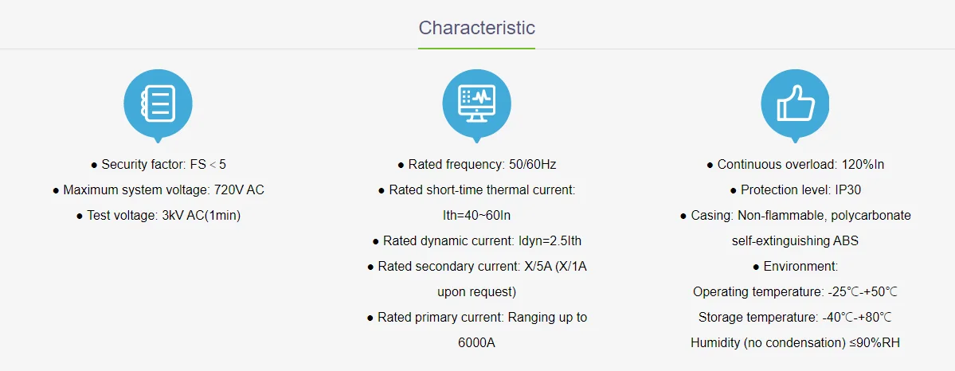Click Rated dynamic current Idyn=2.5Ith text

[477, 241]
